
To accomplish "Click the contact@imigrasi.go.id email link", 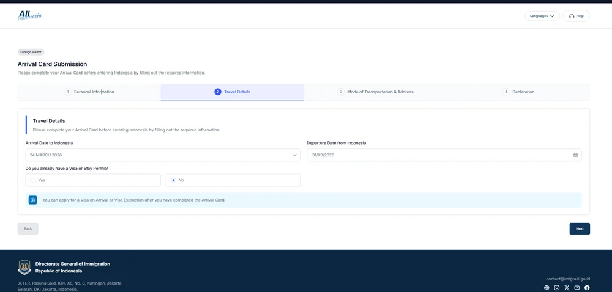I will point(567,278).
